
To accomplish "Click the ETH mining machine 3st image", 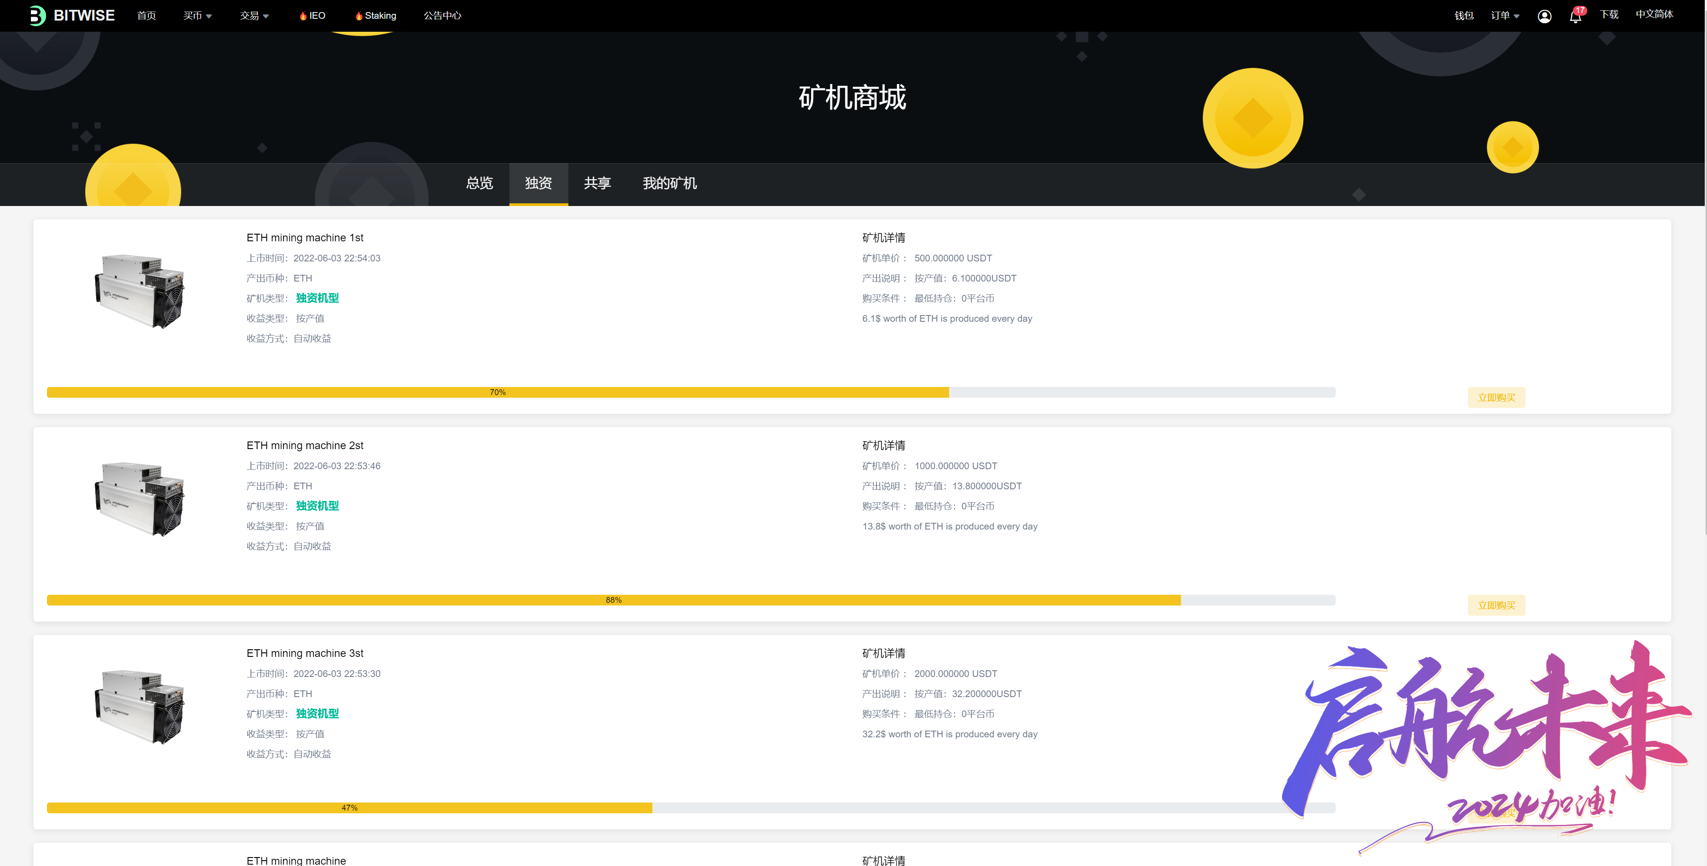I will [x=140, y=706].
